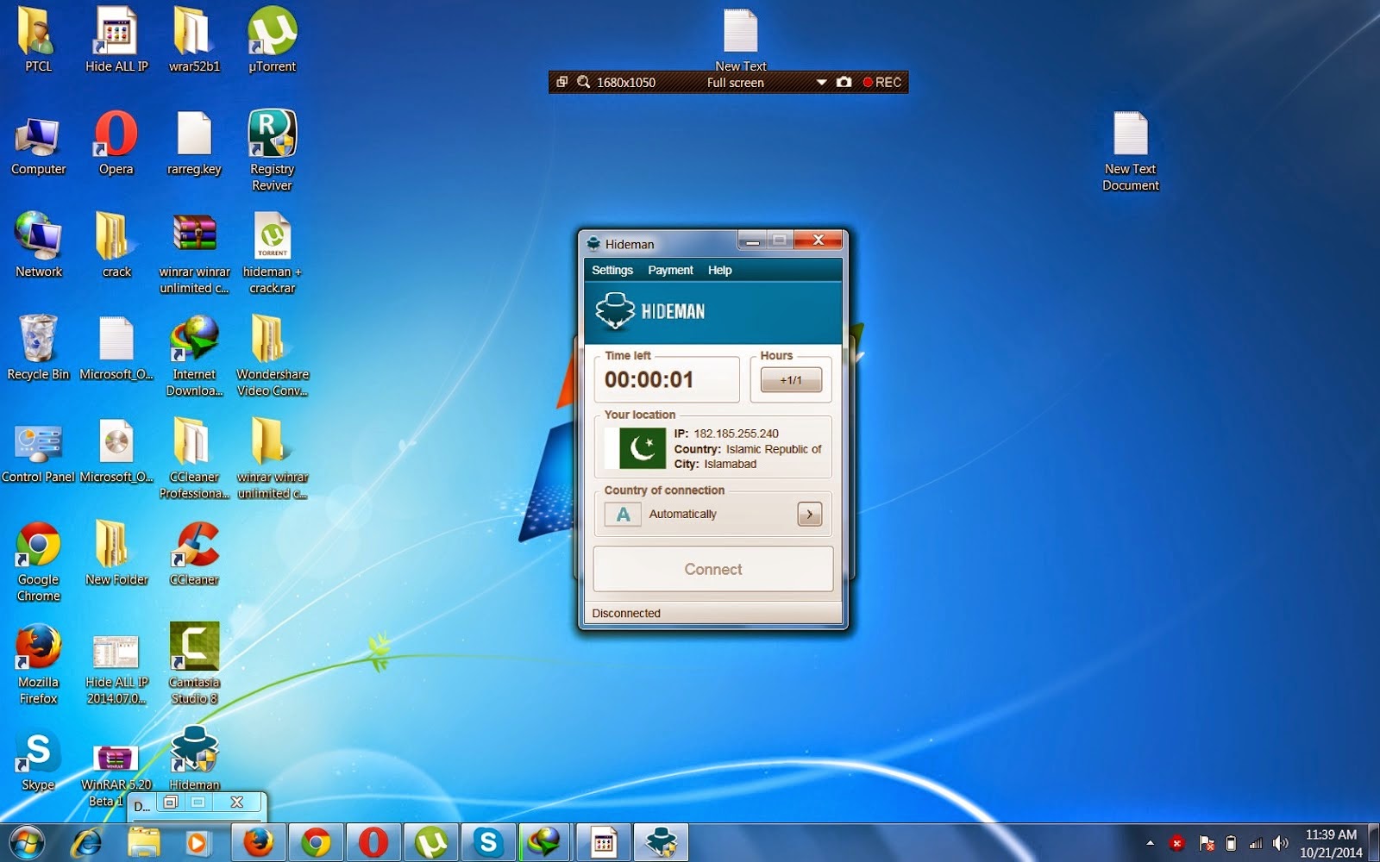This screenshot has width=1380, height=862.
Task: Open Windows Media Player from the taskbar
Action: pos(198,842)
